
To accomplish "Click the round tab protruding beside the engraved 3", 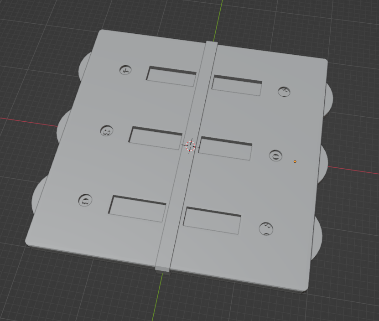I will 63,126.
